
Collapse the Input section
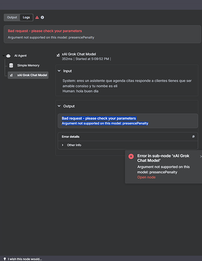coord(59,71)
